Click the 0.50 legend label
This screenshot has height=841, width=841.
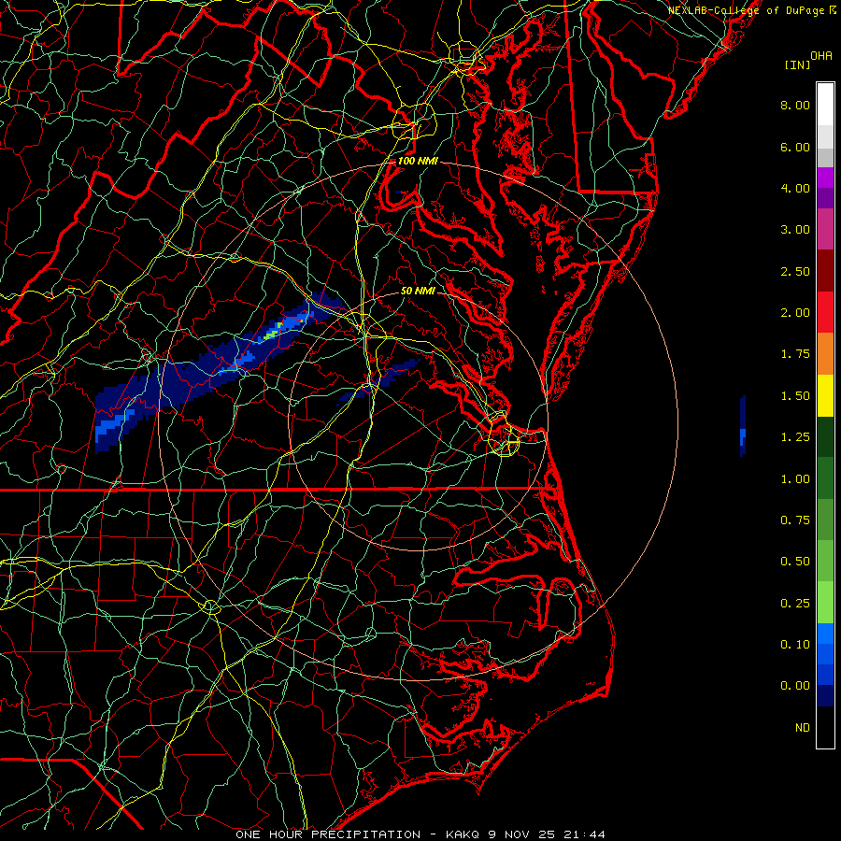(x=795, y=562)
